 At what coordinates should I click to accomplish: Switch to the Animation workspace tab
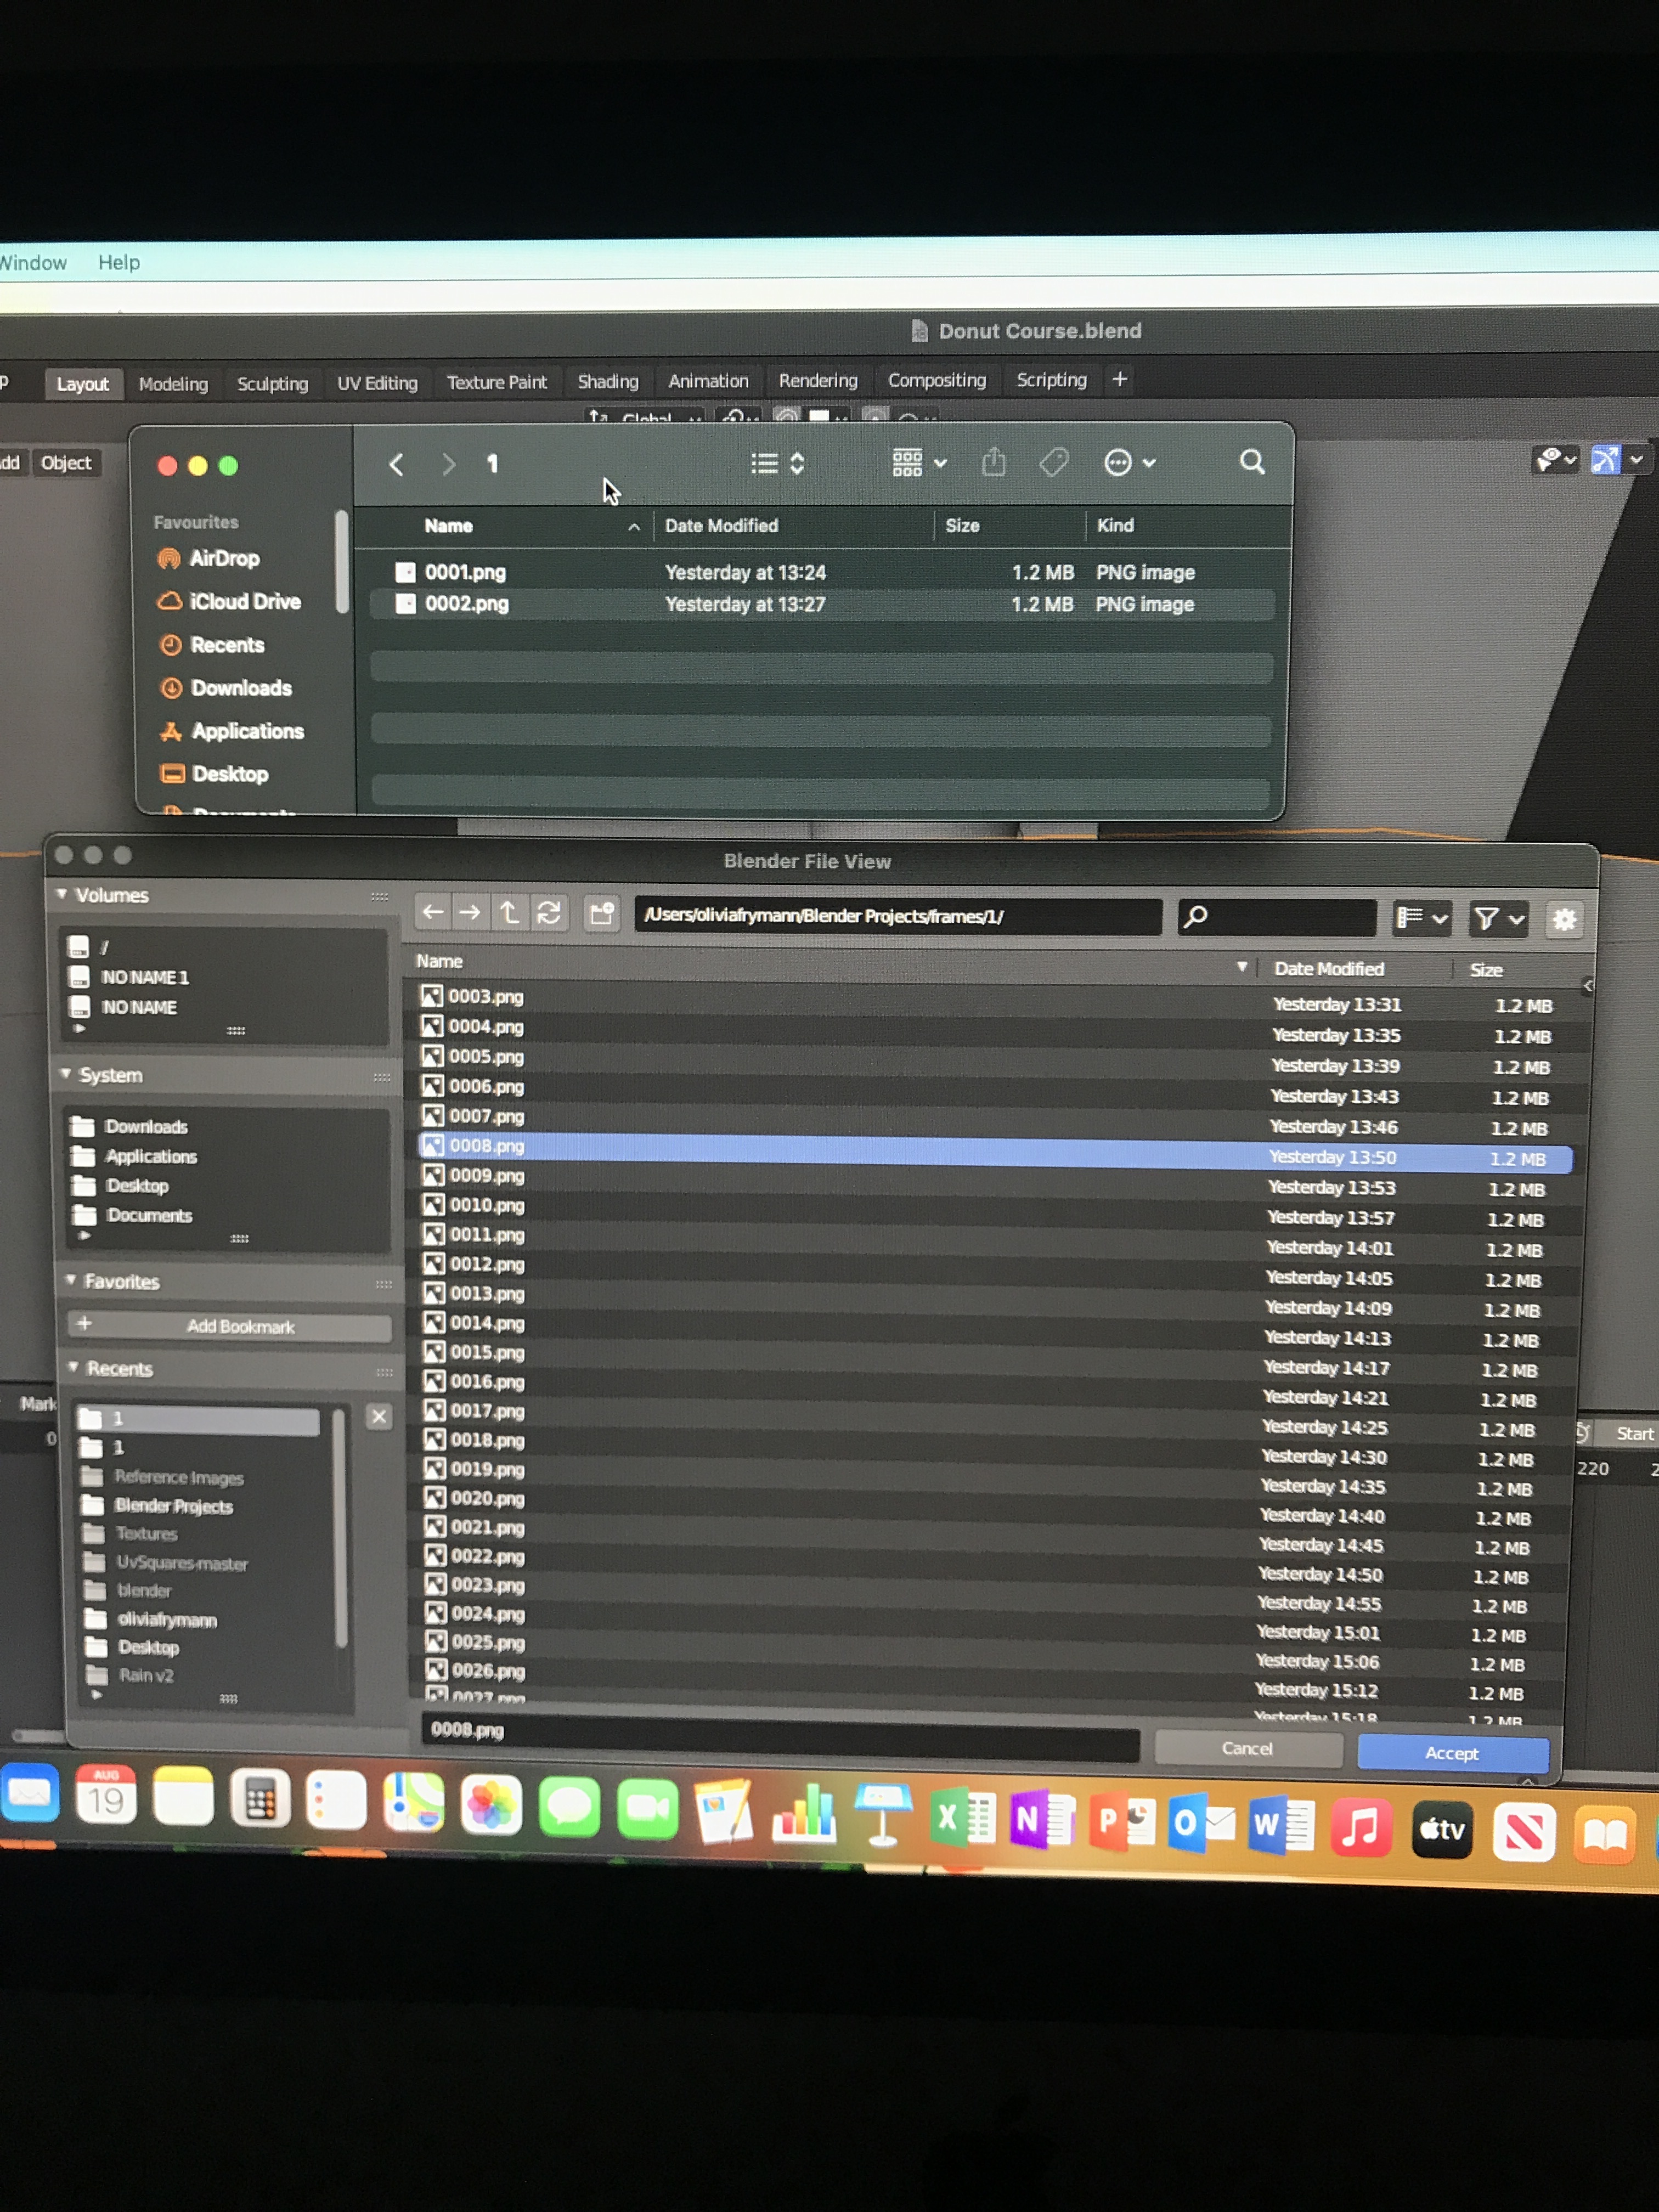708,381
